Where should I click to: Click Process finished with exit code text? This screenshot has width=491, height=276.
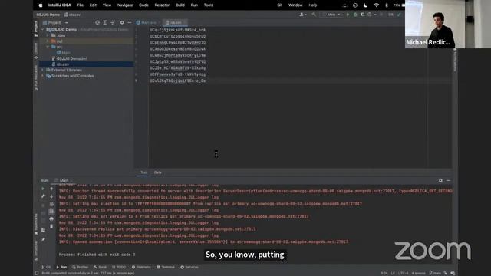(x=97, y=255)
